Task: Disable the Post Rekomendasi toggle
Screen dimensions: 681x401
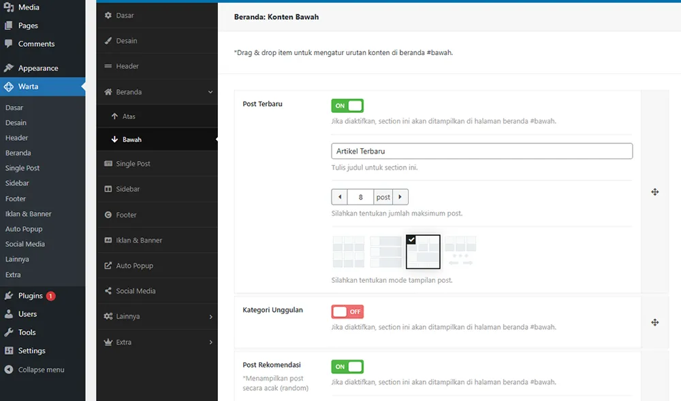Action: 347,366
